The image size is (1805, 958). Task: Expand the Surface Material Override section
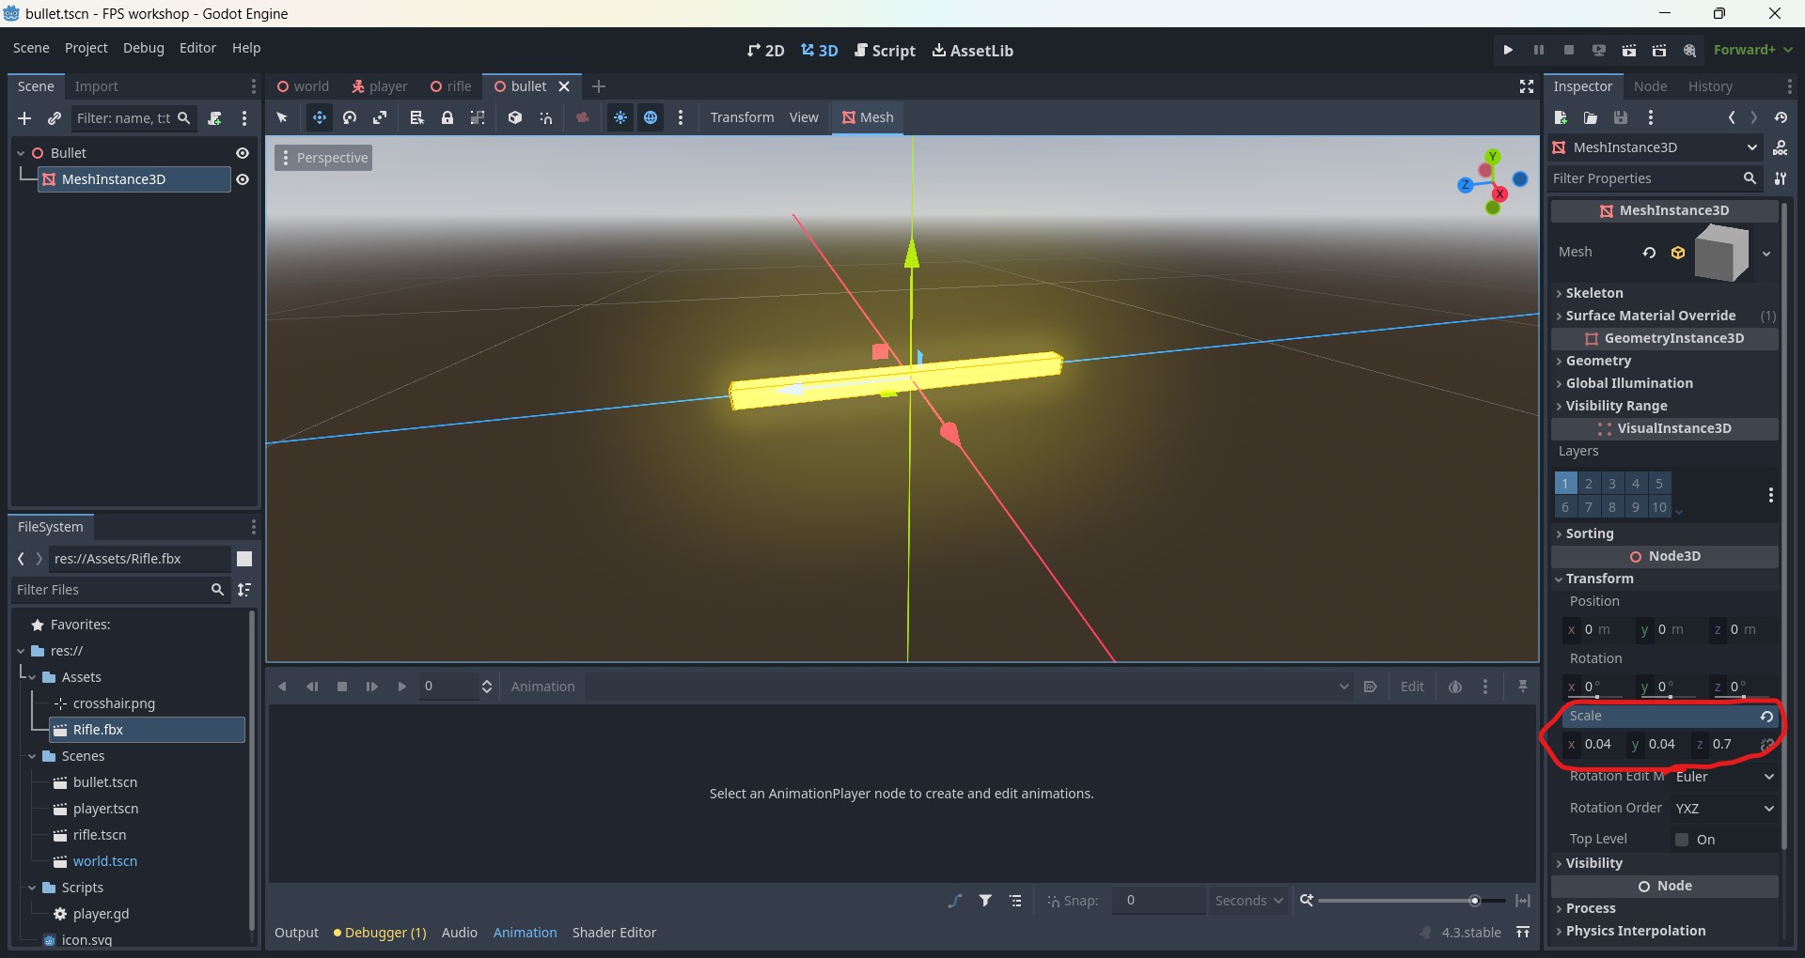pos(1650,316)
